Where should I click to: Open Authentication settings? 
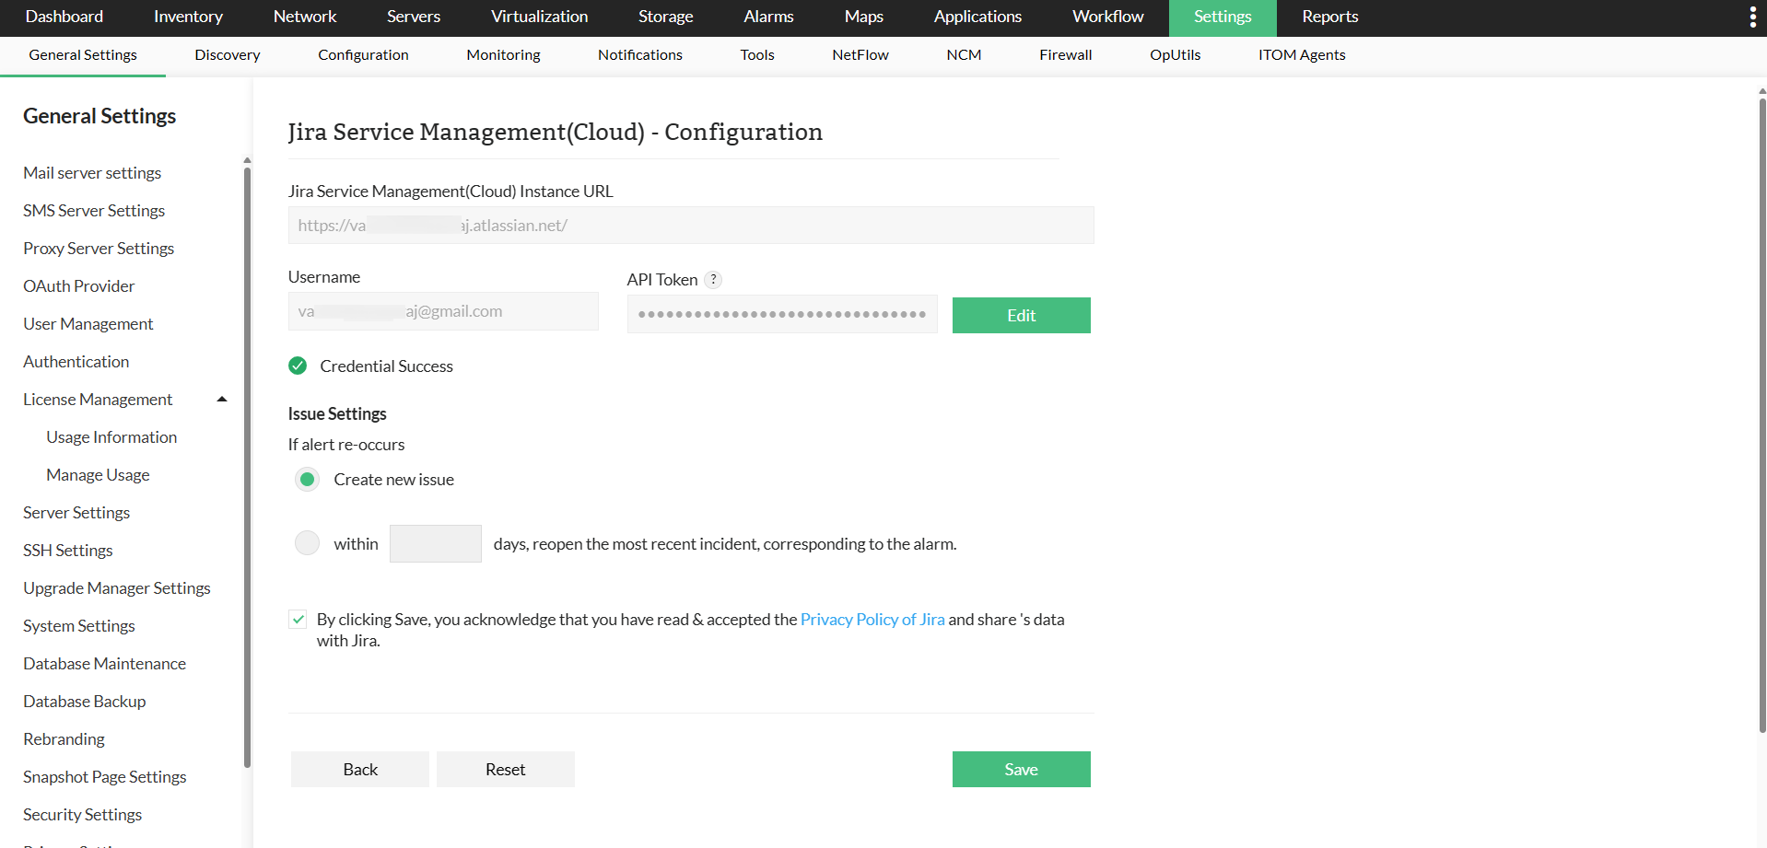[x=76, y=362]
